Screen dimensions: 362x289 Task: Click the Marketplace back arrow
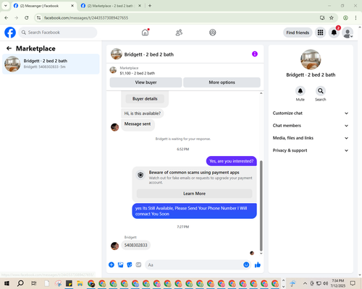[9, 48]
